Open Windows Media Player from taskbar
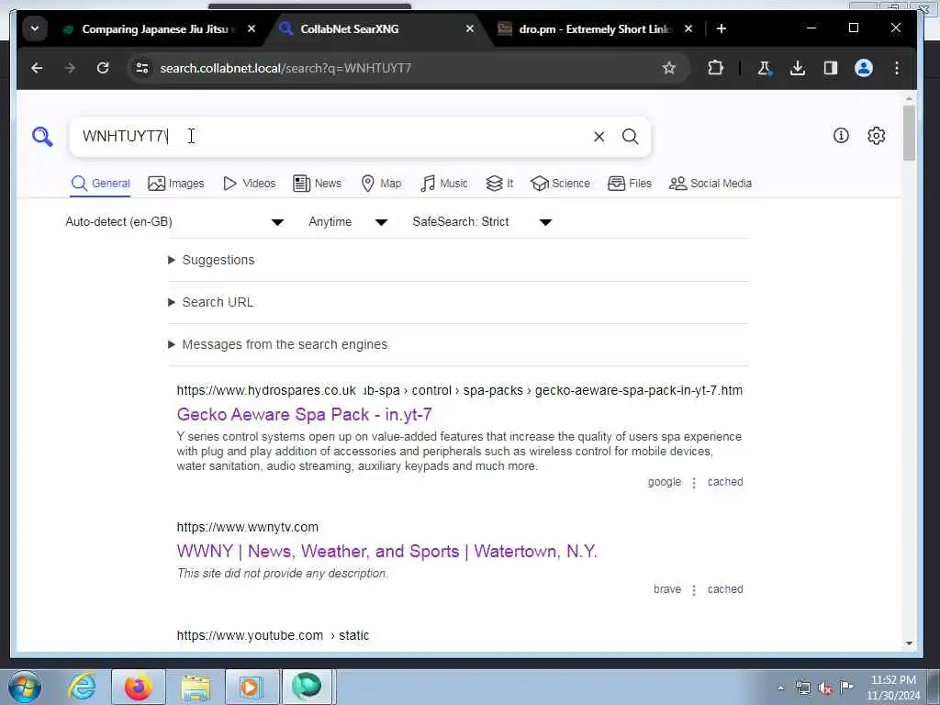Screen dimensions: 940x705 point(252,687)
